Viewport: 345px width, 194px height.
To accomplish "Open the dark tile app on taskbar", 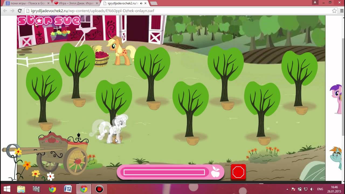I will point(36,189).
